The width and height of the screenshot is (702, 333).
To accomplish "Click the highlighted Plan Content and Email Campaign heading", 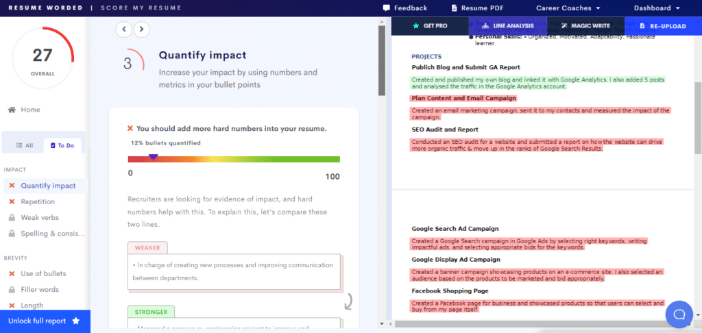I will click(x=463, y=98).
